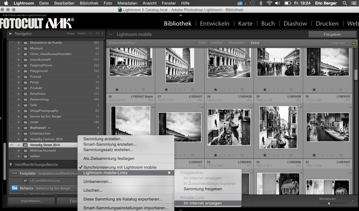This screenshot has height=211, width=359.
Task: Click the top panel collapse arrow
Action: pos(181,15)
